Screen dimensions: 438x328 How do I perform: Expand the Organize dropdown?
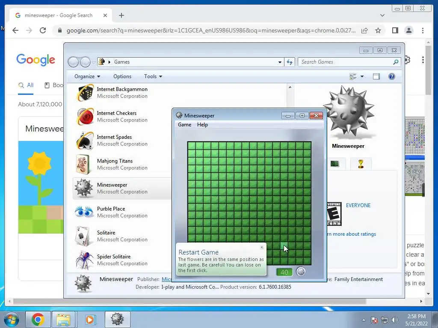click(87, 76)
